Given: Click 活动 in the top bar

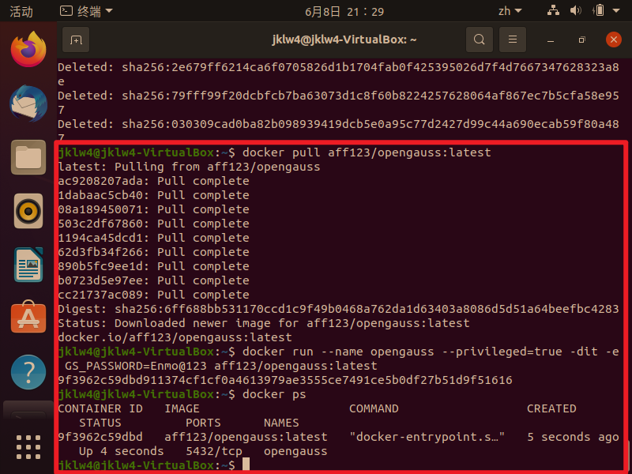Looking at the screenshot, I should point(21,10).
